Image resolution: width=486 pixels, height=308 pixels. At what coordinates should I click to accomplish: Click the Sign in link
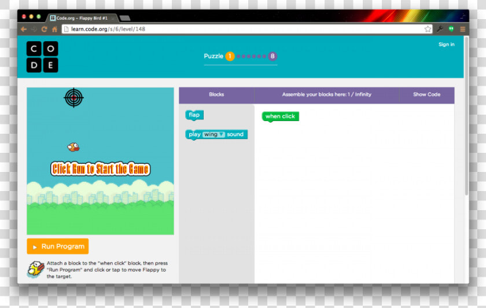tap(446, 45)
